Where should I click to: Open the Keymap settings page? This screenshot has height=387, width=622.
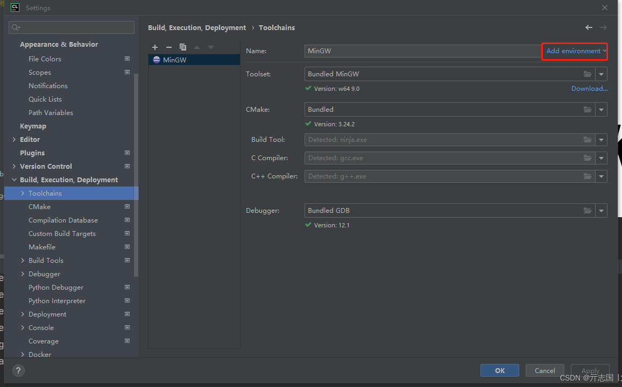coord(33,126)
